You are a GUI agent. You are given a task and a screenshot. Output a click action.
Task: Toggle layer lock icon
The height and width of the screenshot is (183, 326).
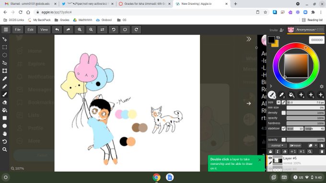[270, 152]
